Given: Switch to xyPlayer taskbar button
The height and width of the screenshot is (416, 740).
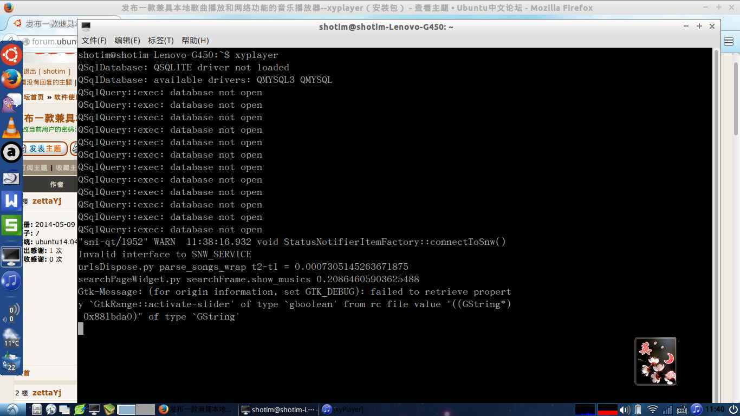Looking at the screenshot, I should tap(358, 409).
